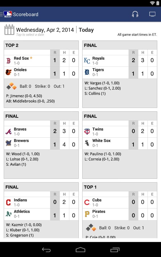The width and height of the screenshot is (161, 257).
Task: Open the Android recent apps button
Action: 115,250
